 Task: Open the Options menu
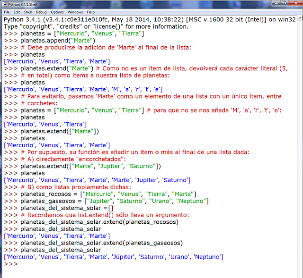pos(57,12)
